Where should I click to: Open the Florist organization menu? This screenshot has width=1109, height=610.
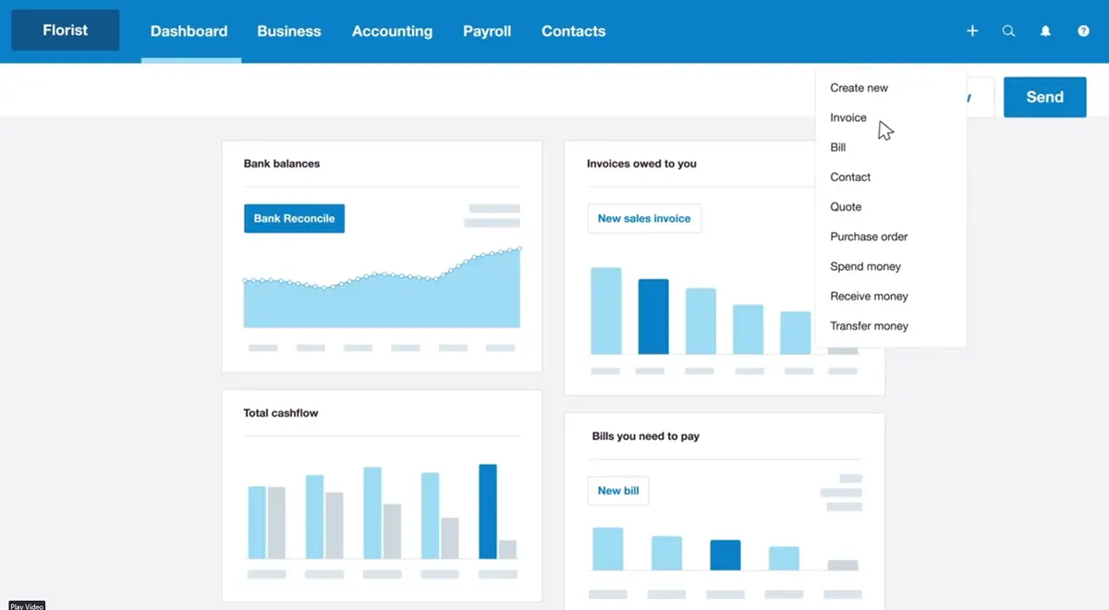[65, 30]
